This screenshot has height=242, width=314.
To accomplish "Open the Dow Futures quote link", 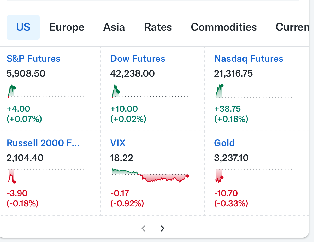I will [x=138, y=59].
